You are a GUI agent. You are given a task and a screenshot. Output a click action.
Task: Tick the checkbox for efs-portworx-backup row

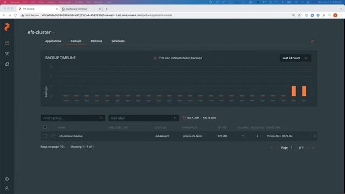(45, 136)
